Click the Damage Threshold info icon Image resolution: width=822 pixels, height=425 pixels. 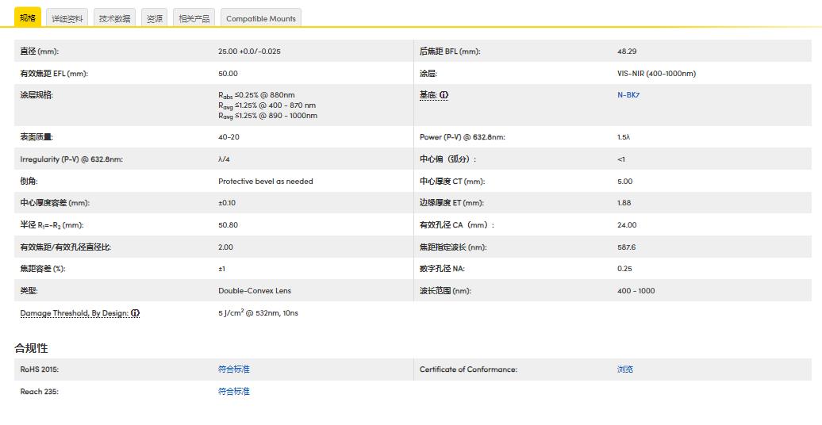click(136, 313)
